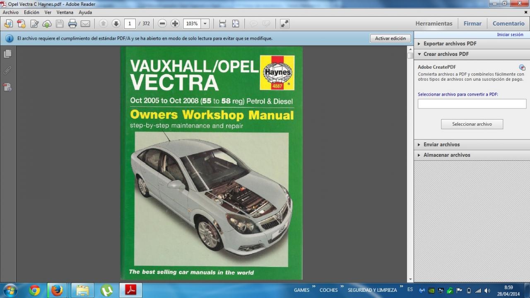
Task: Switch to the Herramientas pane tab
Action: [x=434, y=24]
